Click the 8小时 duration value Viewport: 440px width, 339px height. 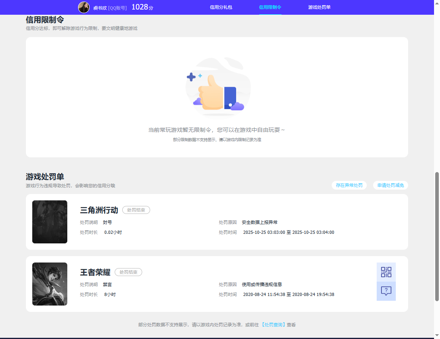pos(110,295)
